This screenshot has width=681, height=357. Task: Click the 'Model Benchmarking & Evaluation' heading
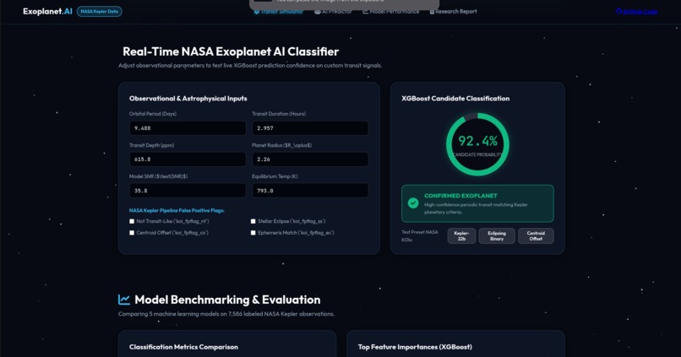[x=227, y=300]
